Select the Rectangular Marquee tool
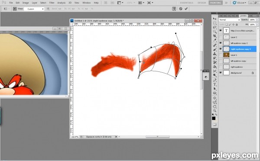Image resolution: width=260 pixels, height=161 pixels. click(x=214, y=23)
